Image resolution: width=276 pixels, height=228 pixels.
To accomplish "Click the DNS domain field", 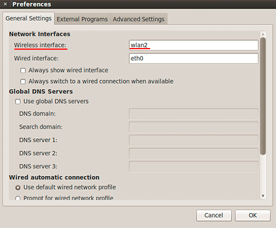I will [x=194, y=114].
